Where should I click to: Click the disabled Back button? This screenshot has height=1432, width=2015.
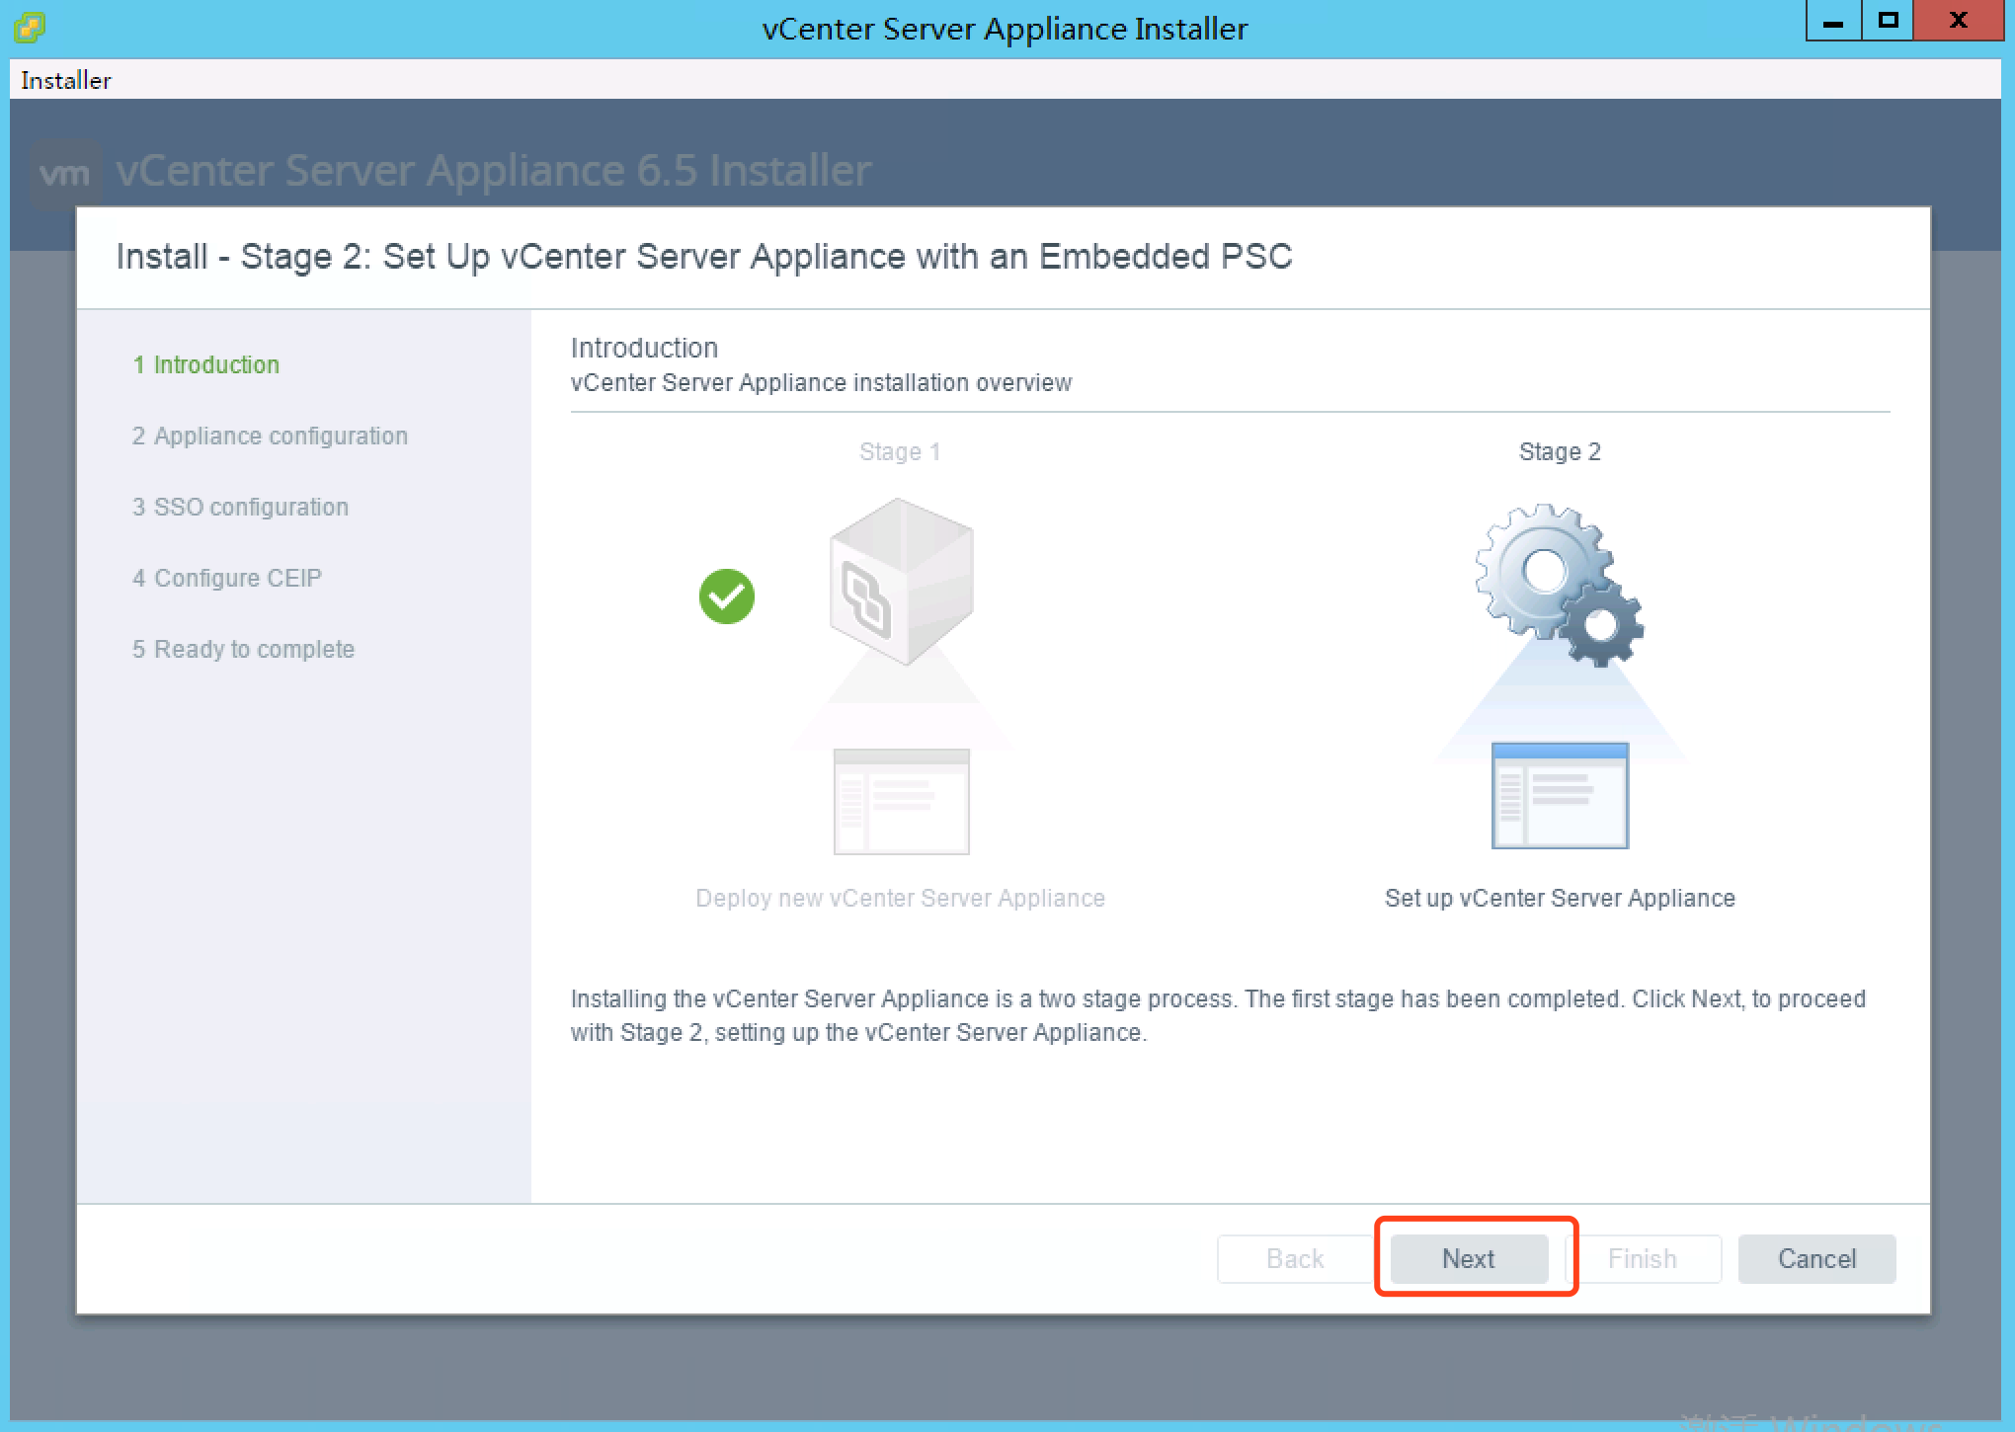1295,1258
